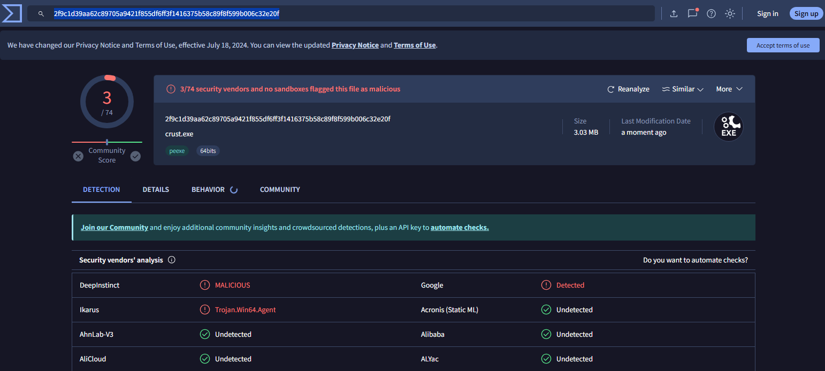Click the crust.exe file name
Image resolution: width=825 pixels, height=371 pixels.
click(179, 134)
